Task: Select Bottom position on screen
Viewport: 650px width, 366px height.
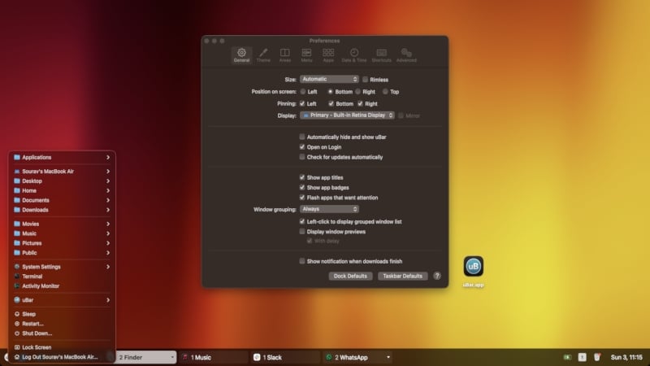Action: click(x=331, y=91)
